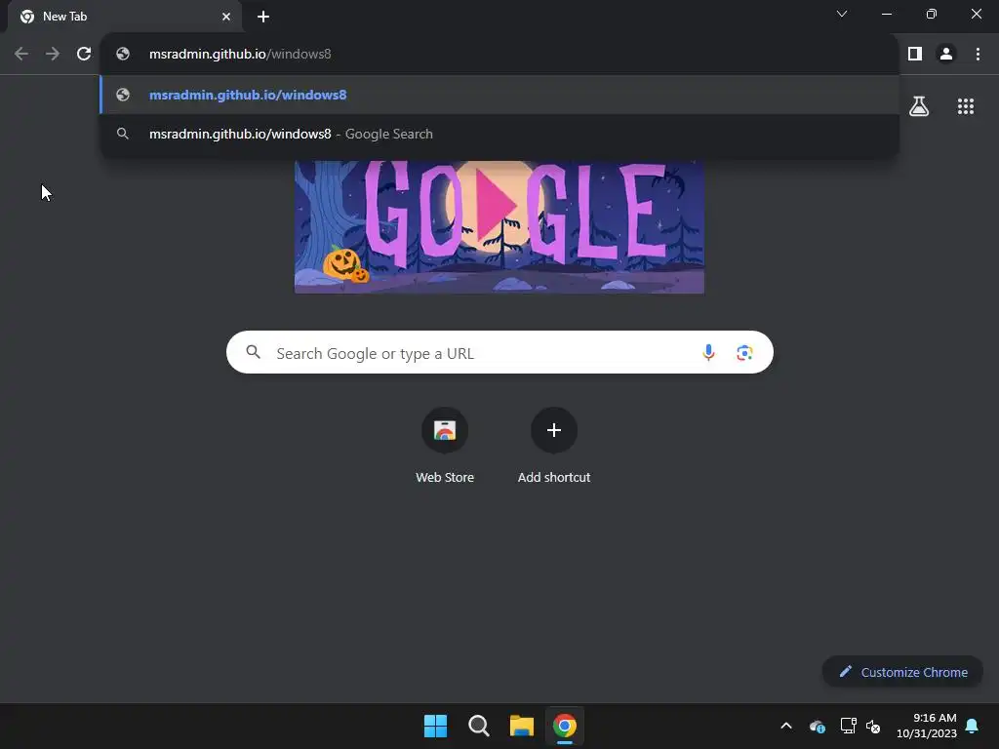Screen dimensions: 999x749
Task: Open the Windows Start menu
Action: tap(436, 726)
